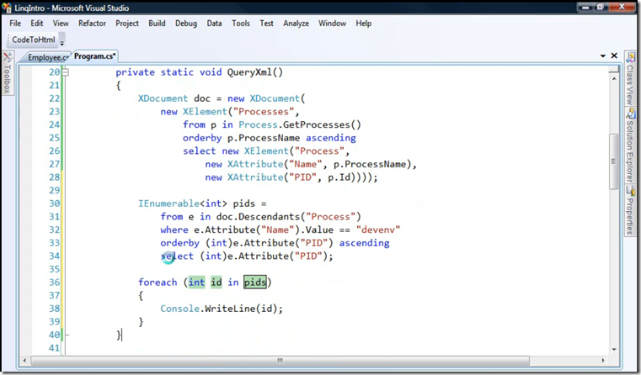
Task: Open the Tools menu
Action: (241, 24)
